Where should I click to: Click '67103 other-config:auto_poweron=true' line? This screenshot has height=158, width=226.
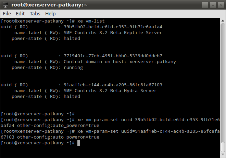tap(50, 137)
